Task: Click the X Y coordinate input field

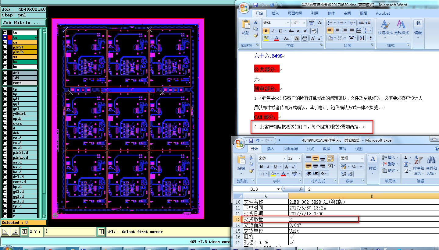Action: click(70, 232)
